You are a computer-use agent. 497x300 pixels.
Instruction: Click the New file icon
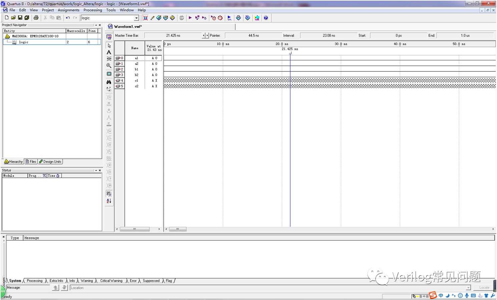click(7, 18)
